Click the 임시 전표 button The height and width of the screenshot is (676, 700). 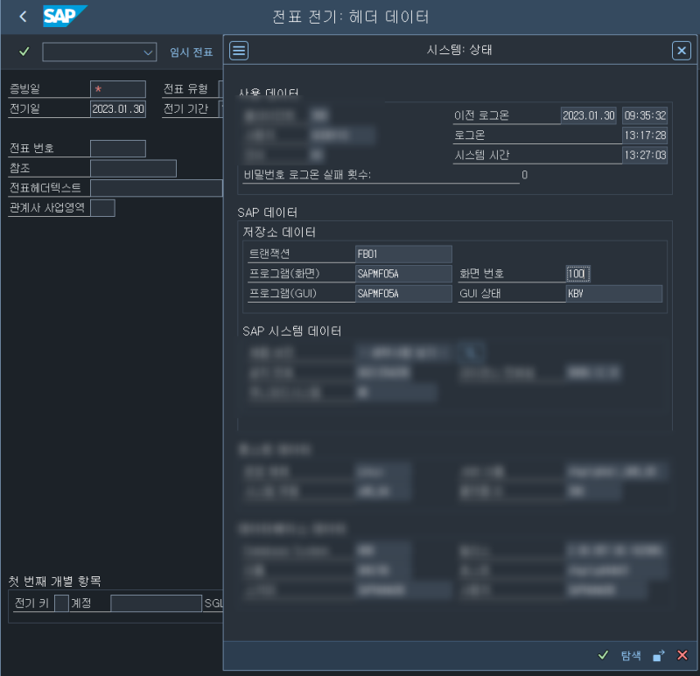coord(191,52)
